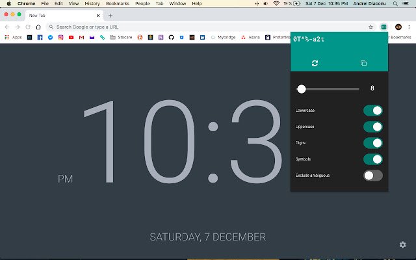Open the Chrome File menu

click(45, 4)
